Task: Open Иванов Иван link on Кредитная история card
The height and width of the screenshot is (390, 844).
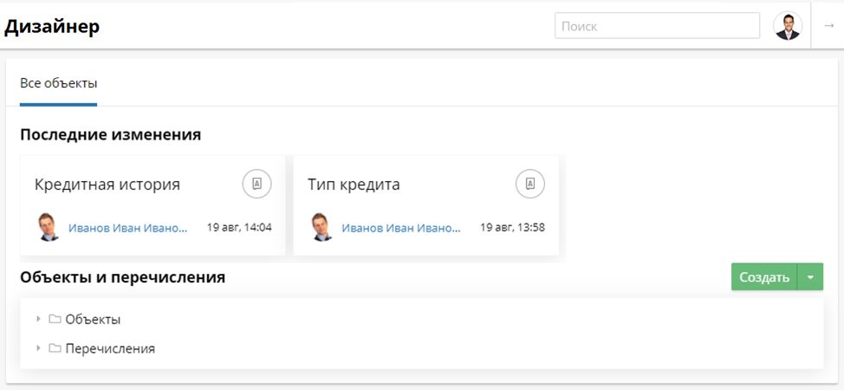Action: tap(127, 228)
